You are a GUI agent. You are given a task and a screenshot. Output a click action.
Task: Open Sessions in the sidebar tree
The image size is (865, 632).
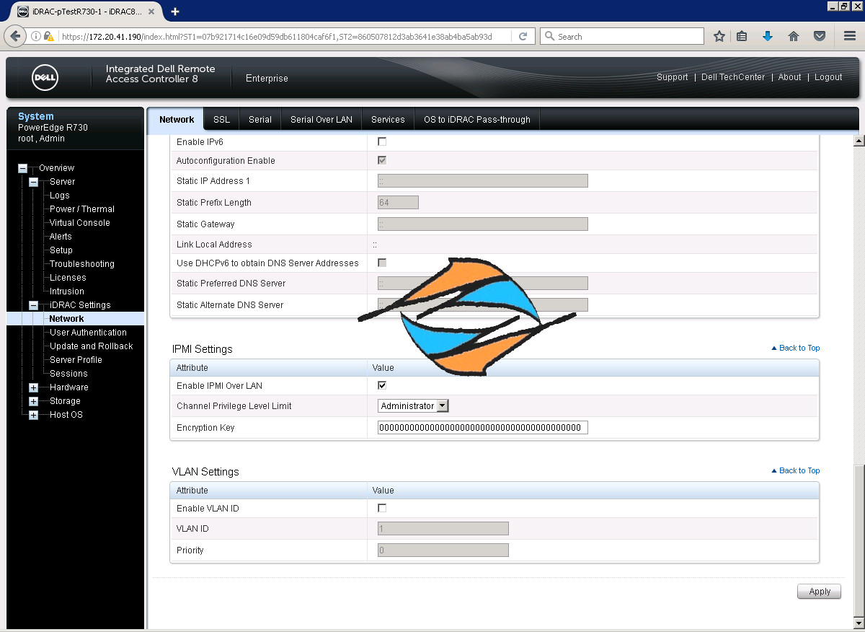68,374
